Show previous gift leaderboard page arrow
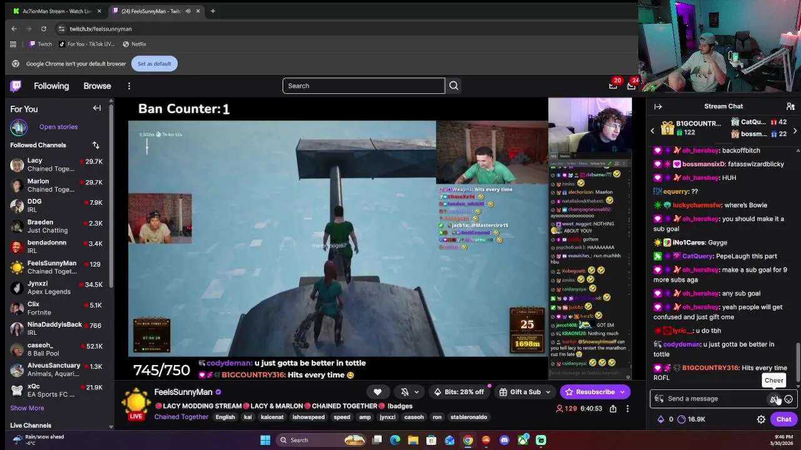The width and height of the screenshot is (801, 450). click(x=652, y=131)
